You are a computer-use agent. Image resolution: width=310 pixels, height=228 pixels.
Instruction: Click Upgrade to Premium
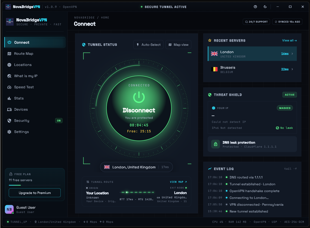tap(35, 193)
